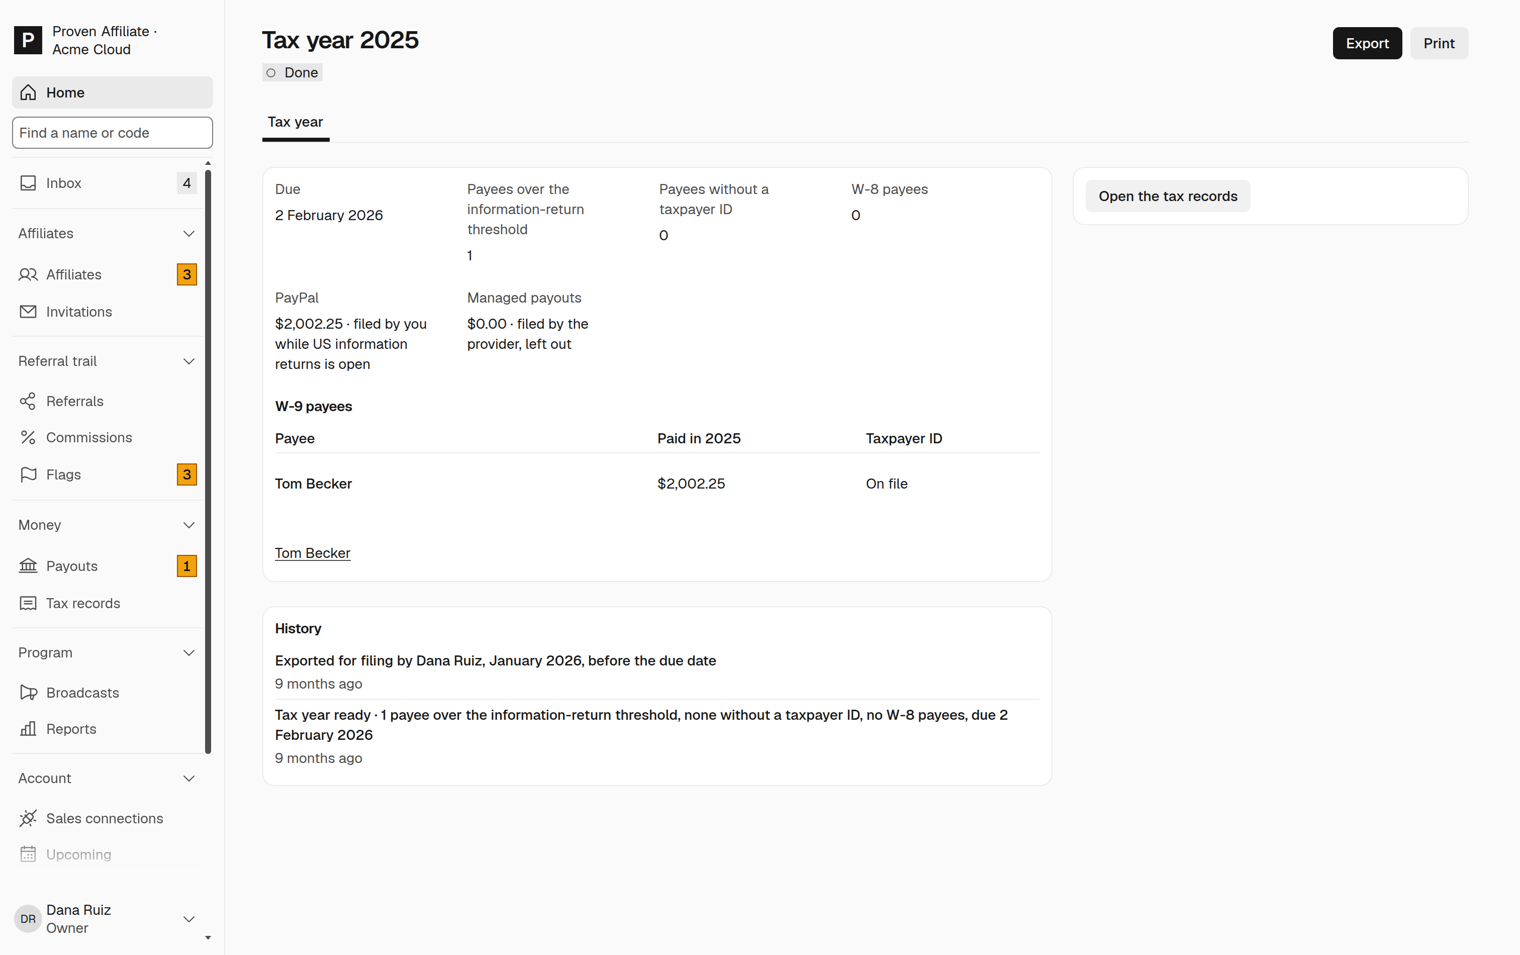Click the Tax records icon
This screenshot has width=1520, height=955.
[x=28, y=604]
